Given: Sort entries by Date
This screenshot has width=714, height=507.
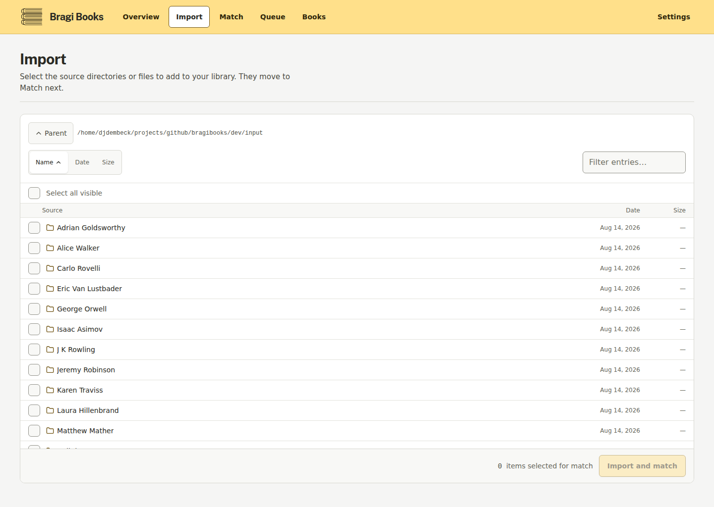Looking at the screenshot, I should pos(82,162).
